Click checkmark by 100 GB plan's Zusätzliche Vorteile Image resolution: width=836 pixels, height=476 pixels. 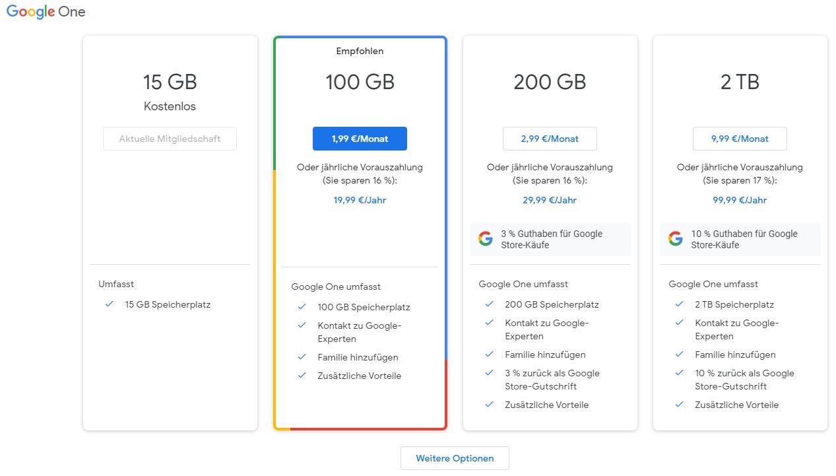(x=302, y=376)
